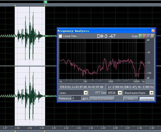This screenshot has height=132, width=161.
Task: Close the Frequency Analysis window
Action: tap(153, 31)
